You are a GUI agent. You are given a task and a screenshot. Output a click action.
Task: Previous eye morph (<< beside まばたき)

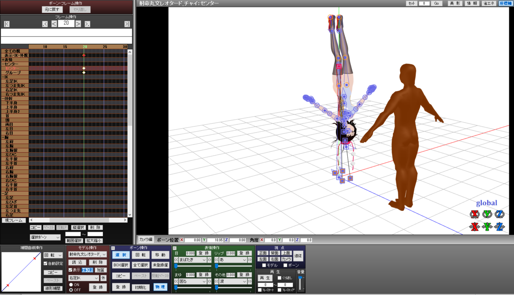(176, 260)
